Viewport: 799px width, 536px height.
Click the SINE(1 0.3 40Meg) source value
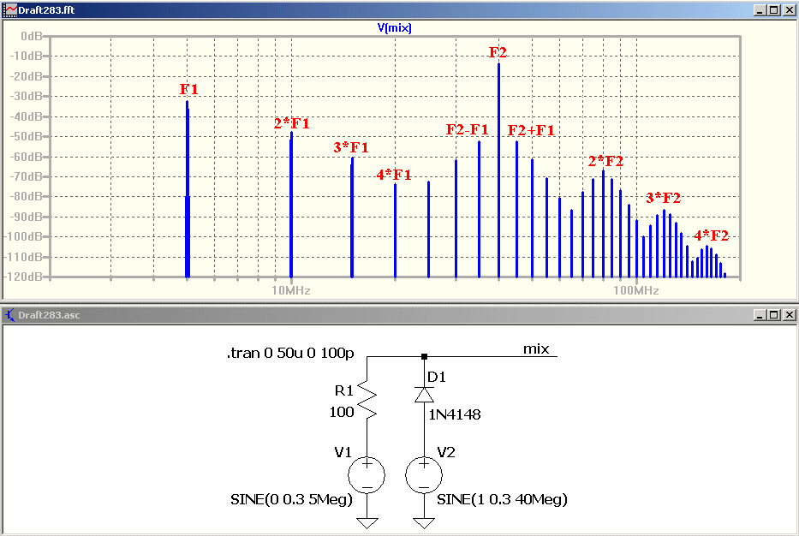tap(502, 499)
